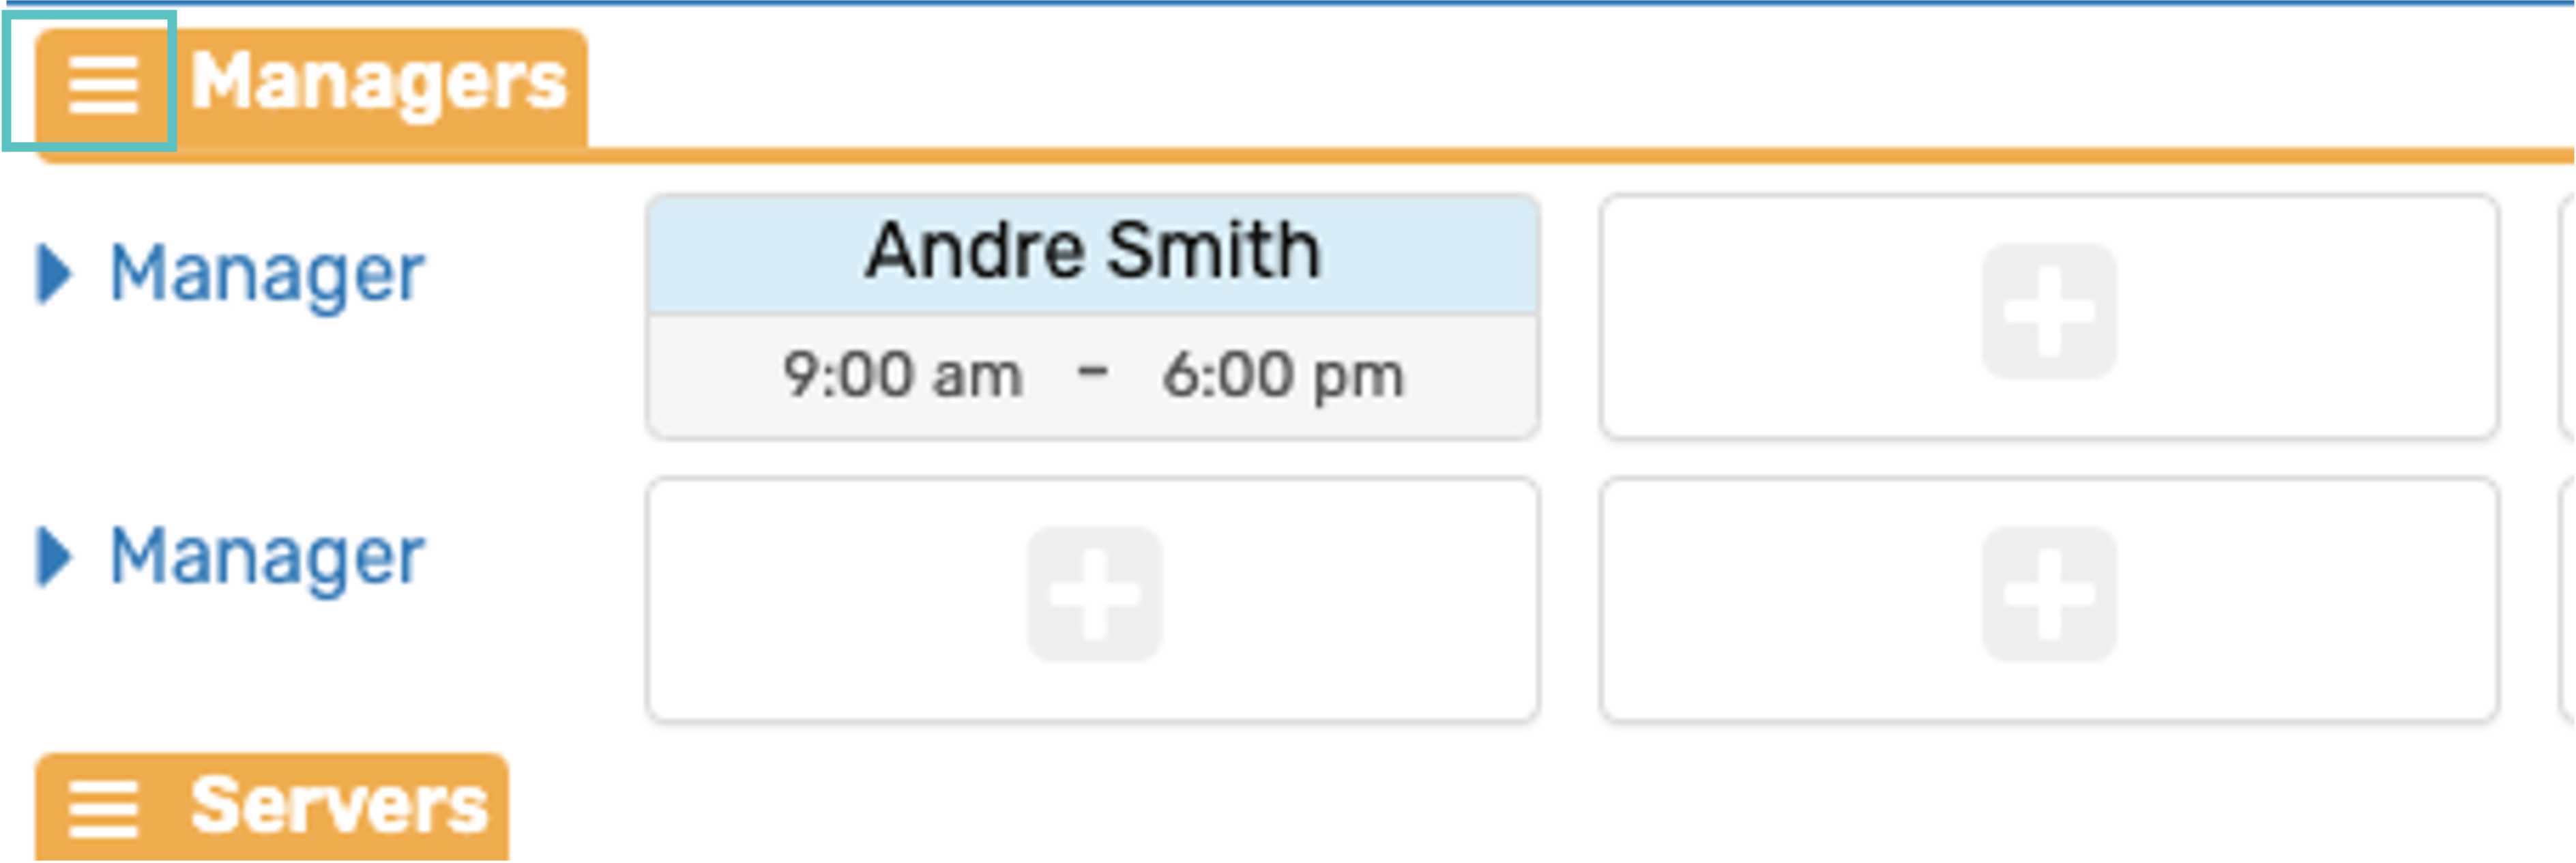This screenshot has width=2576, height=863.
Task: Select the Servers section header label
Action: pyautogui.click(x=339, y=806)
